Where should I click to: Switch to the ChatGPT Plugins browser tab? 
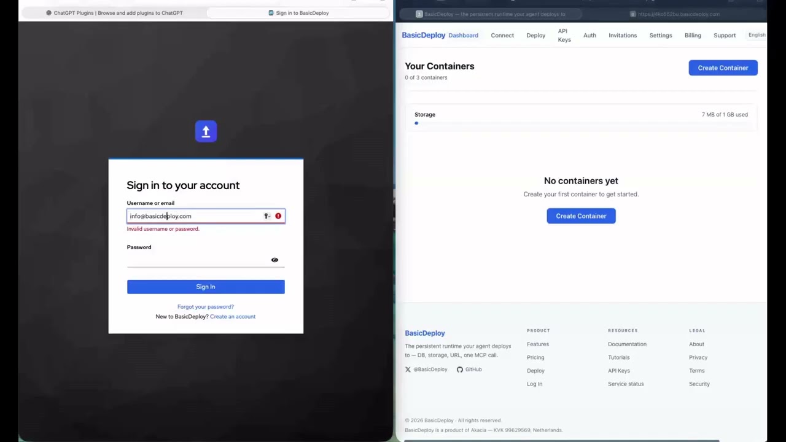coord(114,13)
